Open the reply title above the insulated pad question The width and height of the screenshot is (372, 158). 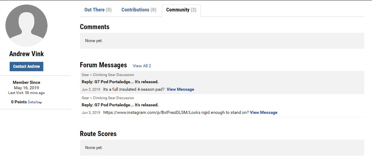pyautogui.click(x=120, y=82)
